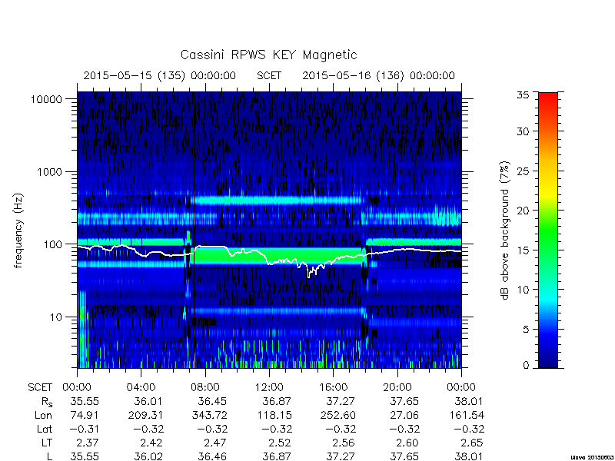Screen dimensions: 615x461
Task: Click the 12:00 time tick label
Action: pyautogui.click(x=269, y=388)
